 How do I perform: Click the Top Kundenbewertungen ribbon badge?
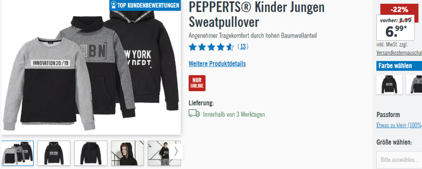tap(145, 5)
